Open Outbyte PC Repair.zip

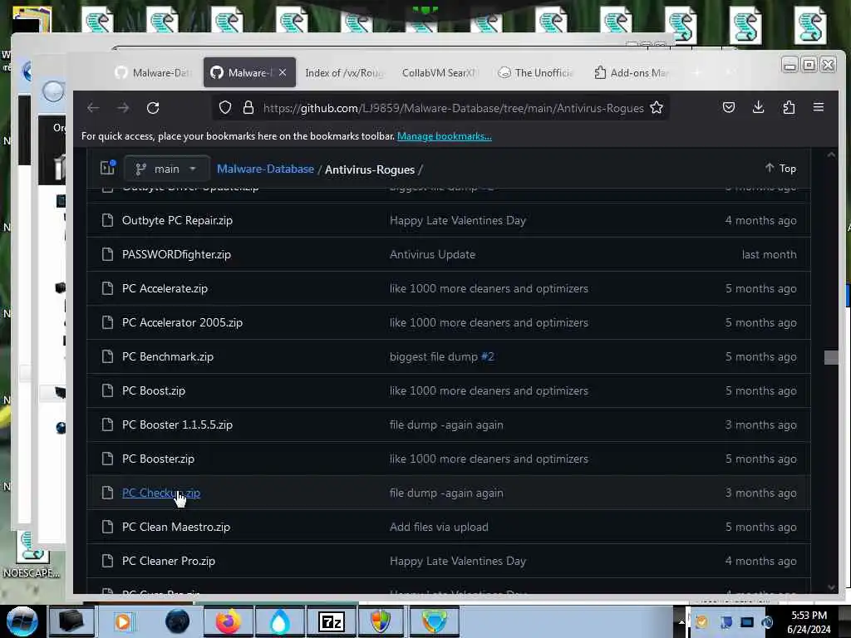pos(177,220)
